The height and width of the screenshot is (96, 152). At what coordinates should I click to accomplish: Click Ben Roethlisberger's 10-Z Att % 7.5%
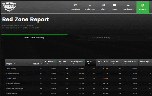pyautogui.click(x=135, y=88)
